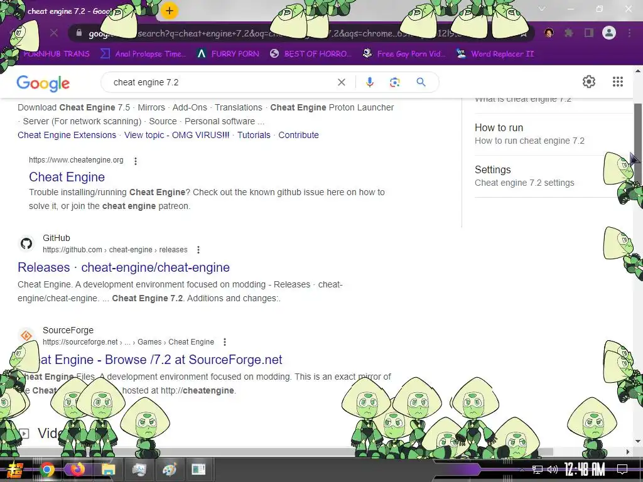Open the Cheat Engine result title link
Screen dimensions: 643x482
tap(67, 176)
